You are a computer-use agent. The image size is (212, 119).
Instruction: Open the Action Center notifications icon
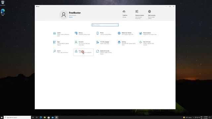click(210, 118)
